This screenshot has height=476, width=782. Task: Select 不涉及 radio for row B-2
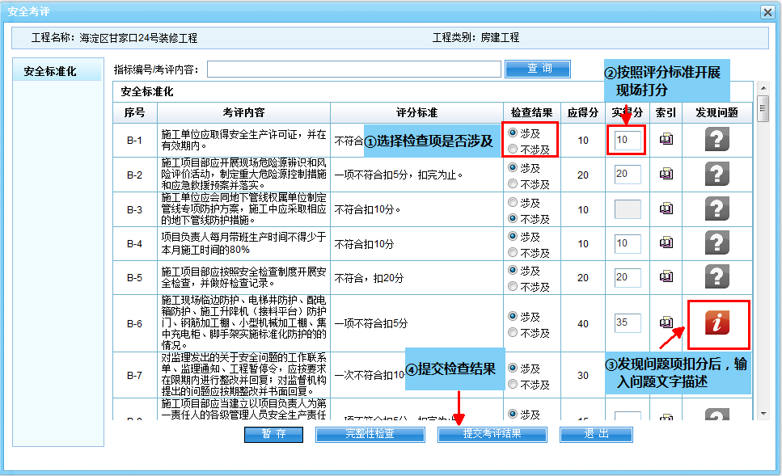[x=513, y=184]
